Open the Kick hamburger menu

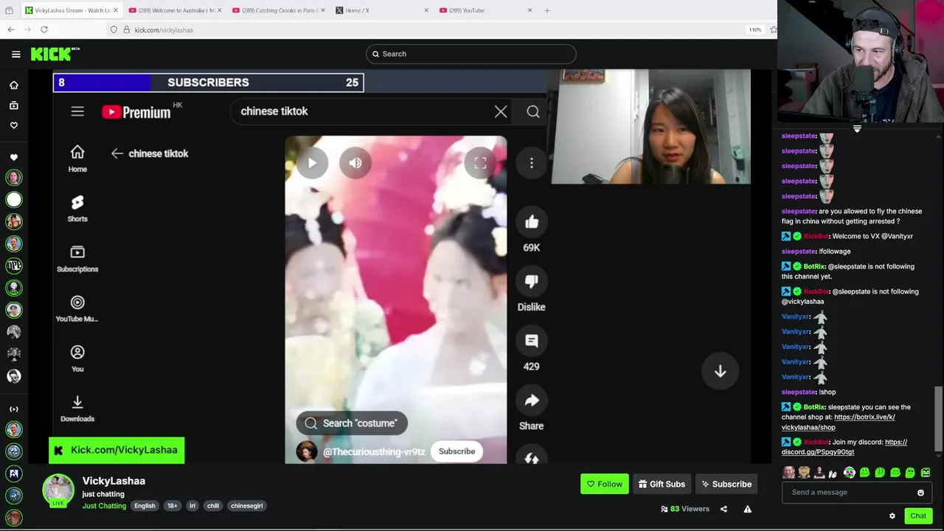[x=15, y=54]
